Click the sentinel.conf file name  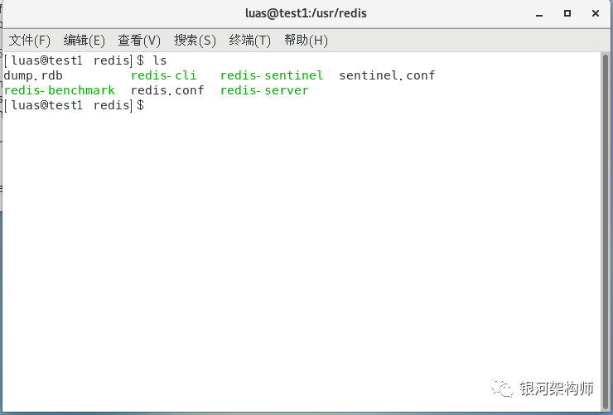coord(387,75)
